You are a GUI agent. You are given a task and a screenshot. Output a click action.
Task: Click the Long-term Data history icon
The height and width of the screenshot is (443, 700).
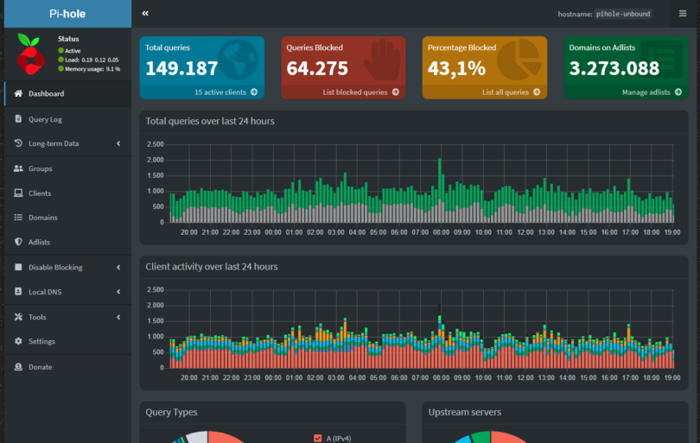(18, 143)
